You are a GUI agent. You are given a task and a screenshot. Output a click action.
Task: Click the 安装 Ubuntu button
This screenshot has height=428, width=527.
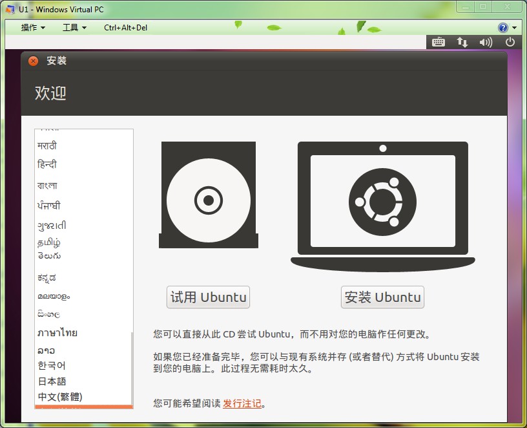tap(382, 297)
